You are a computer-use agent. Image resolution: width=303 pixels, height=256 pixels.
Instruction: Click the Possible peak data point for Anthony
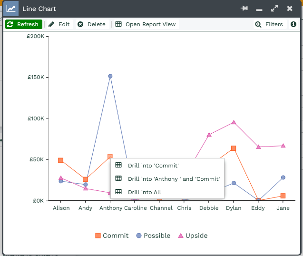tap(110, 76)
